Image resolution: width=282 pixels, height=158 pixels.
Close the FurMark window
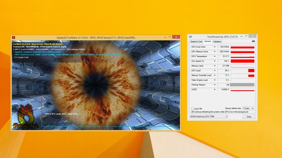coord(176,37)
